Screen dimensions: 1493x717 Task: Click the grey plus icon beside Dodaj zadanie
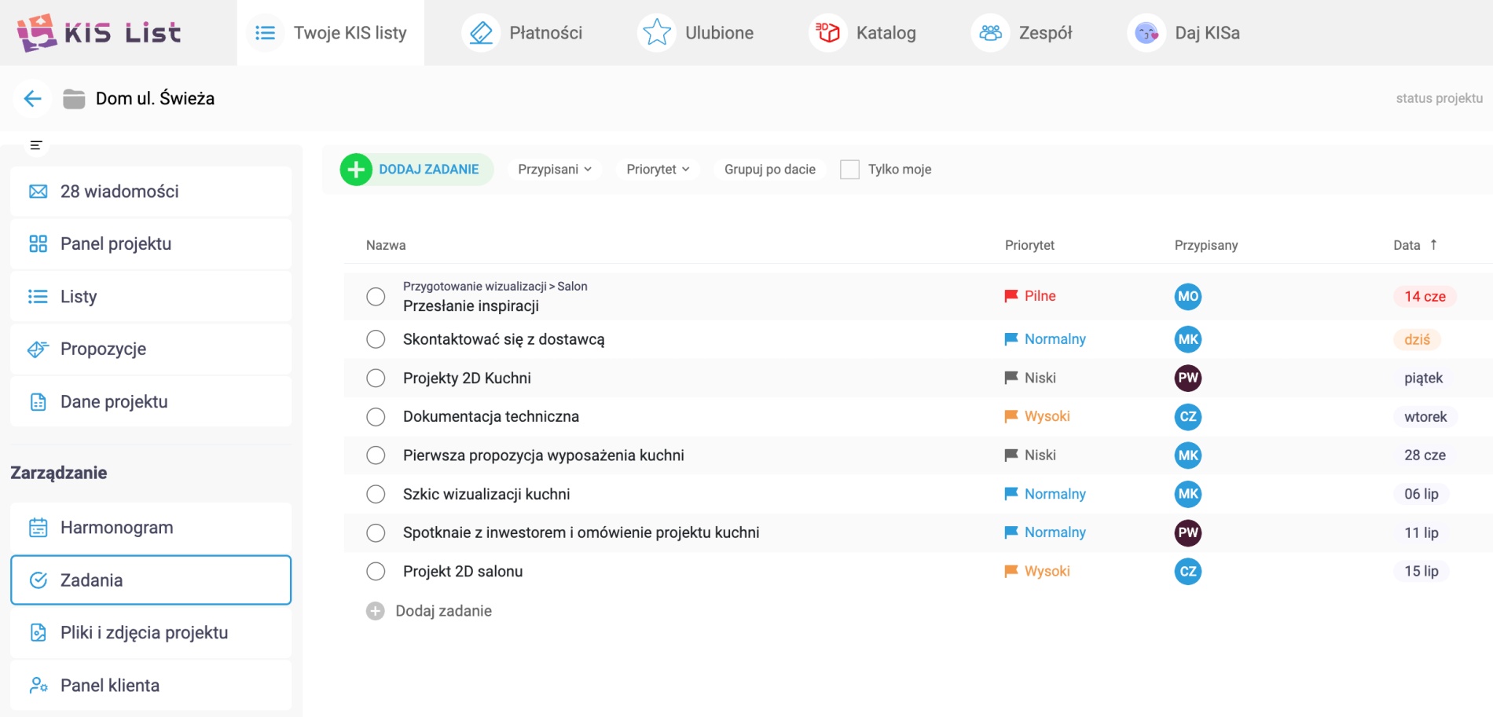click(x=376, y=611)
